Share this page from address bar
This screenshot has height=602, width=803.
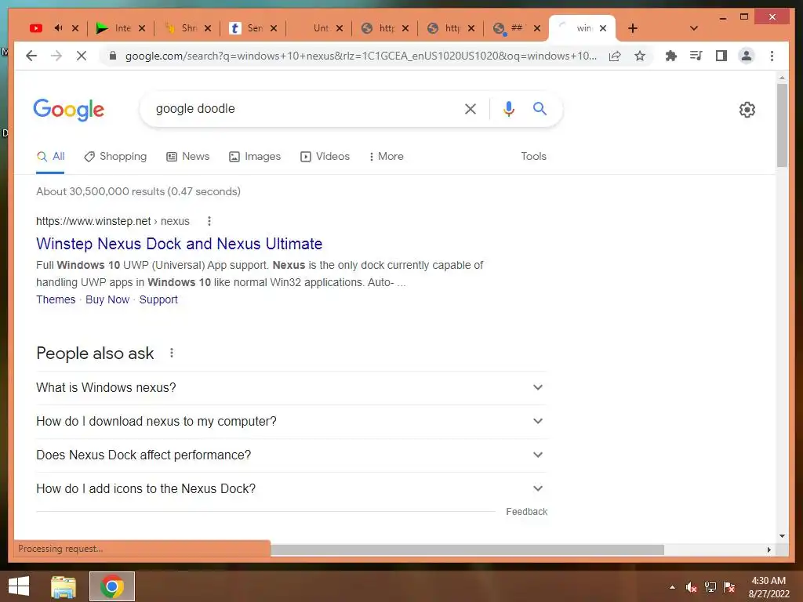point(615,56)
